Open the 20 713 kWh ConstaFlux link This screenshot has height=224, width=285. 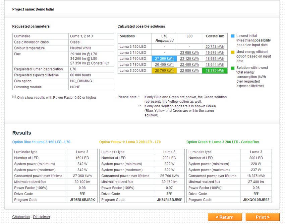click(215, 46)
